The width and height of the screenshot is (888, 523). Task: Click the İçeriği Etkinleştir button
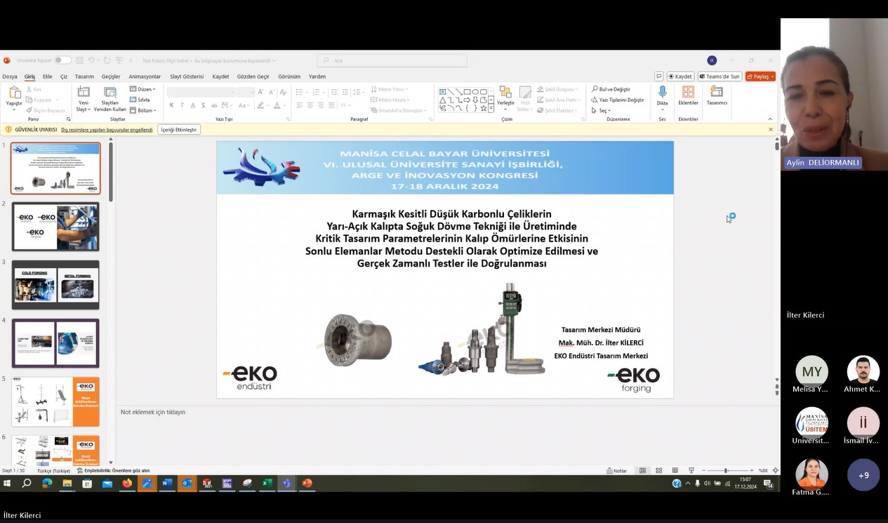click(178, 130)
